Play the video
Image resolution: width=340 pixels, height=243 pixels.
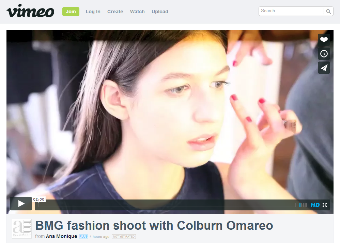coord(21,203)
